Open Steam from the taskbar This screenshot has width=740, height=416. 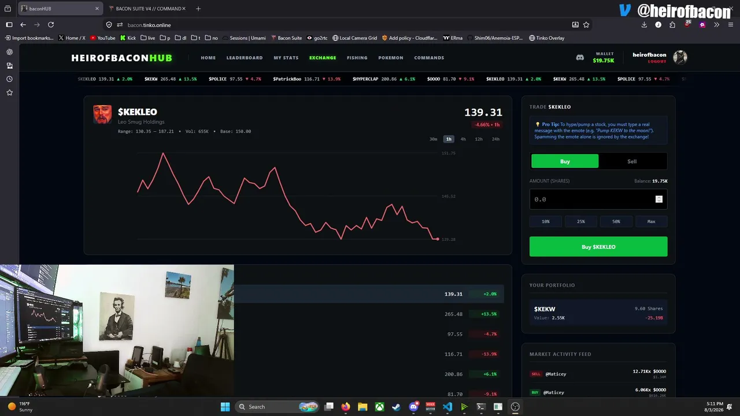tap(396, 407)
